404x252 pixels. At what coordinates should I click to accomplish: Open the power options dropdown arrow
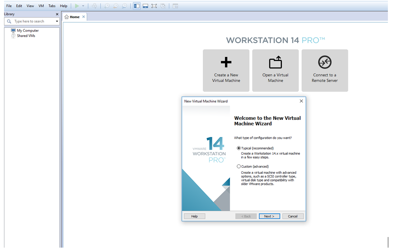(x=83, y=6)
